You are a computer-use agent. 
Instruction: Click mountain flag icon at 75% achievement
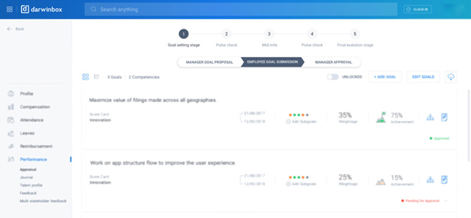[x=381, y=117]
